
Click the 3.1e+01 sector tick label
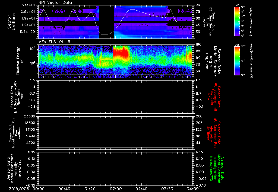28,5
